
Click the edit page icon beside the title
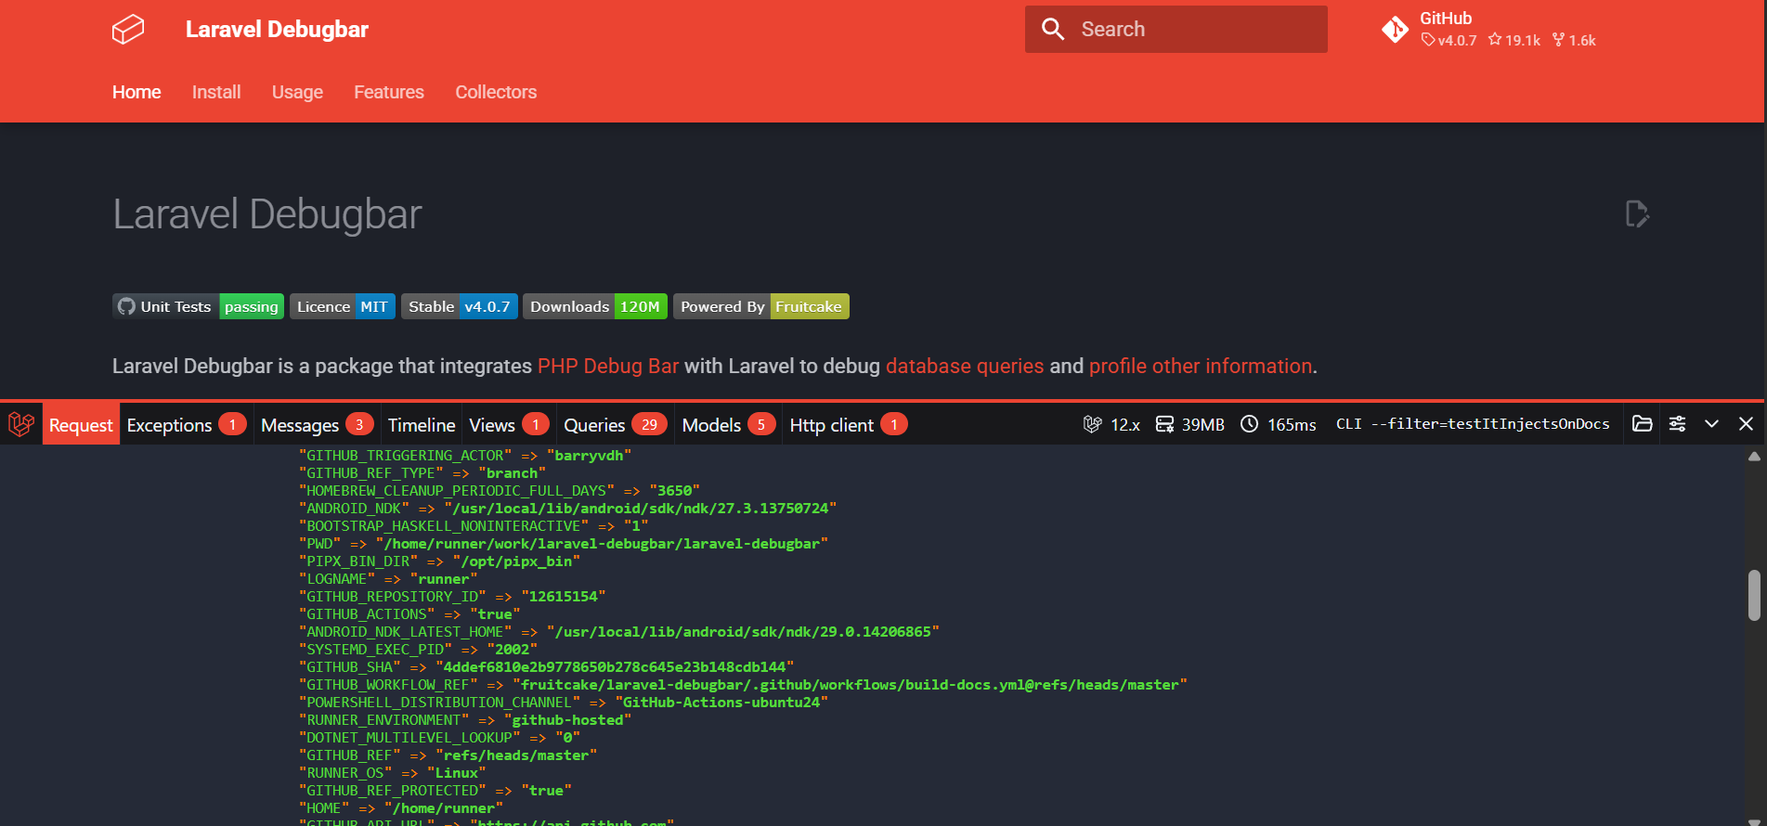(x=1637, y=214)
